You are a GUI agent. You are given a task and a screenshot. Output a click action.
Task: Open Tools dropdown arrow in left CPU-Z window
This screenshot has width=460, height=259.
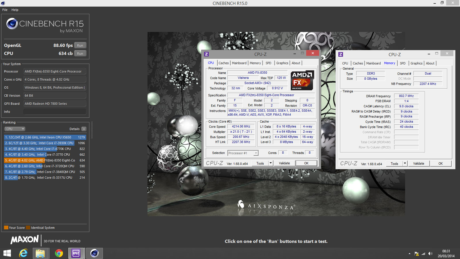[271, 163]
